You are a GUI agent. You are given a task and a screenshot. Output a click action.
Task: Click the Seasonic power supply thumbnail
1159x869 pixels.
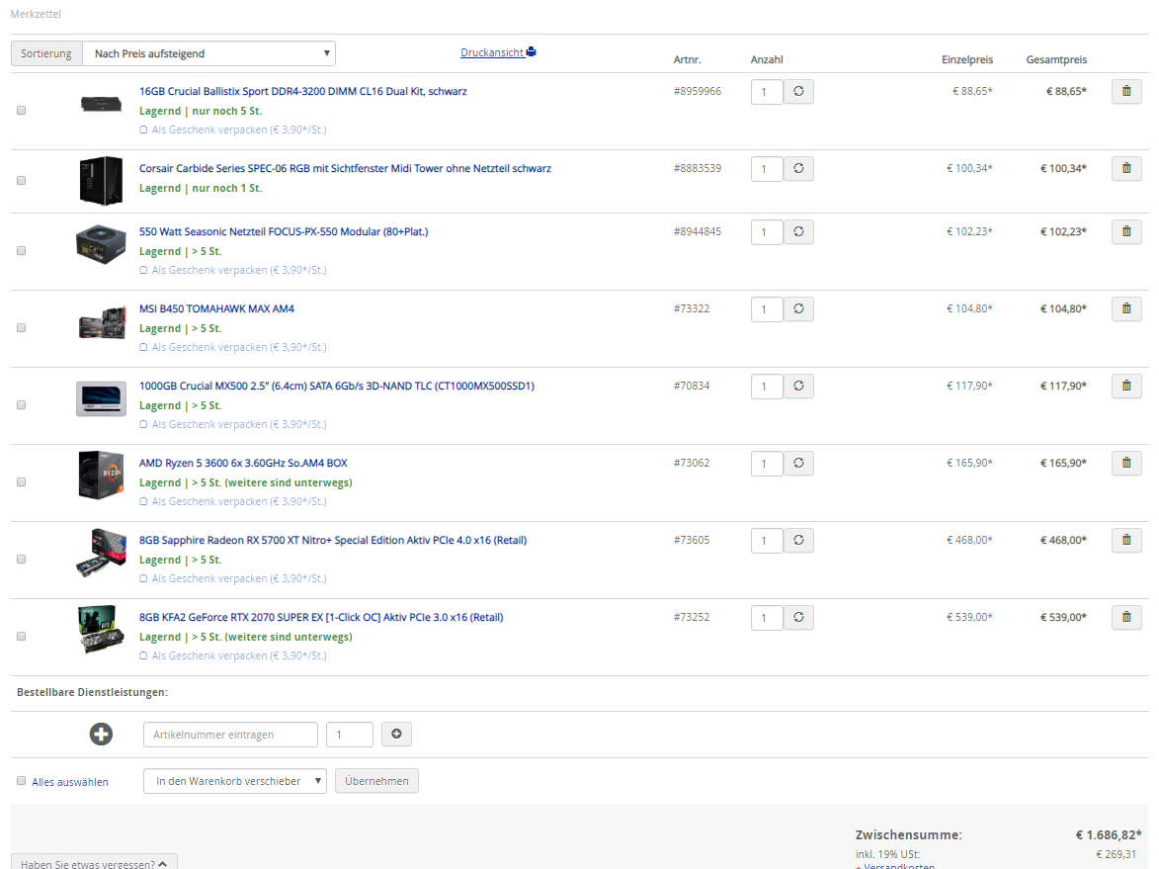pyautogui.click(x=101, y=244)
